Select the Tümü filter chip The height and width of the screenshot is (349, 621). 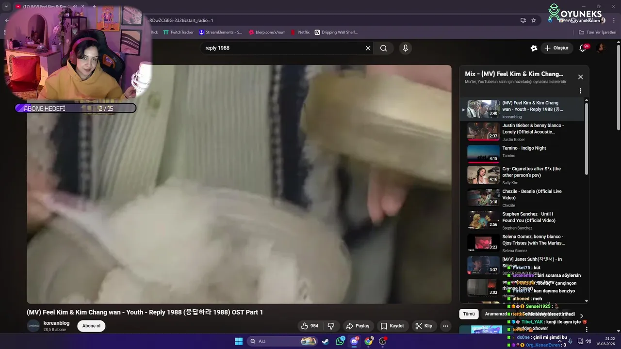(469, 314)
